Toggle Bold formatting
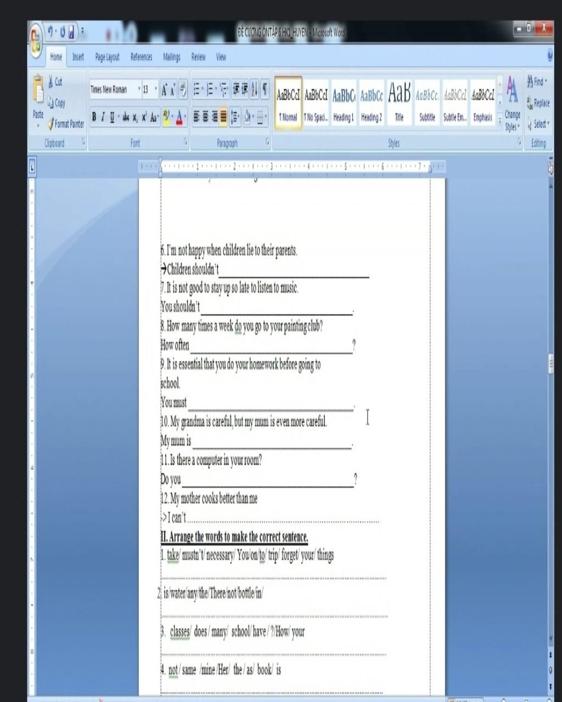The height and width of the screenshot is (702, 562). (x=94, y=116)
